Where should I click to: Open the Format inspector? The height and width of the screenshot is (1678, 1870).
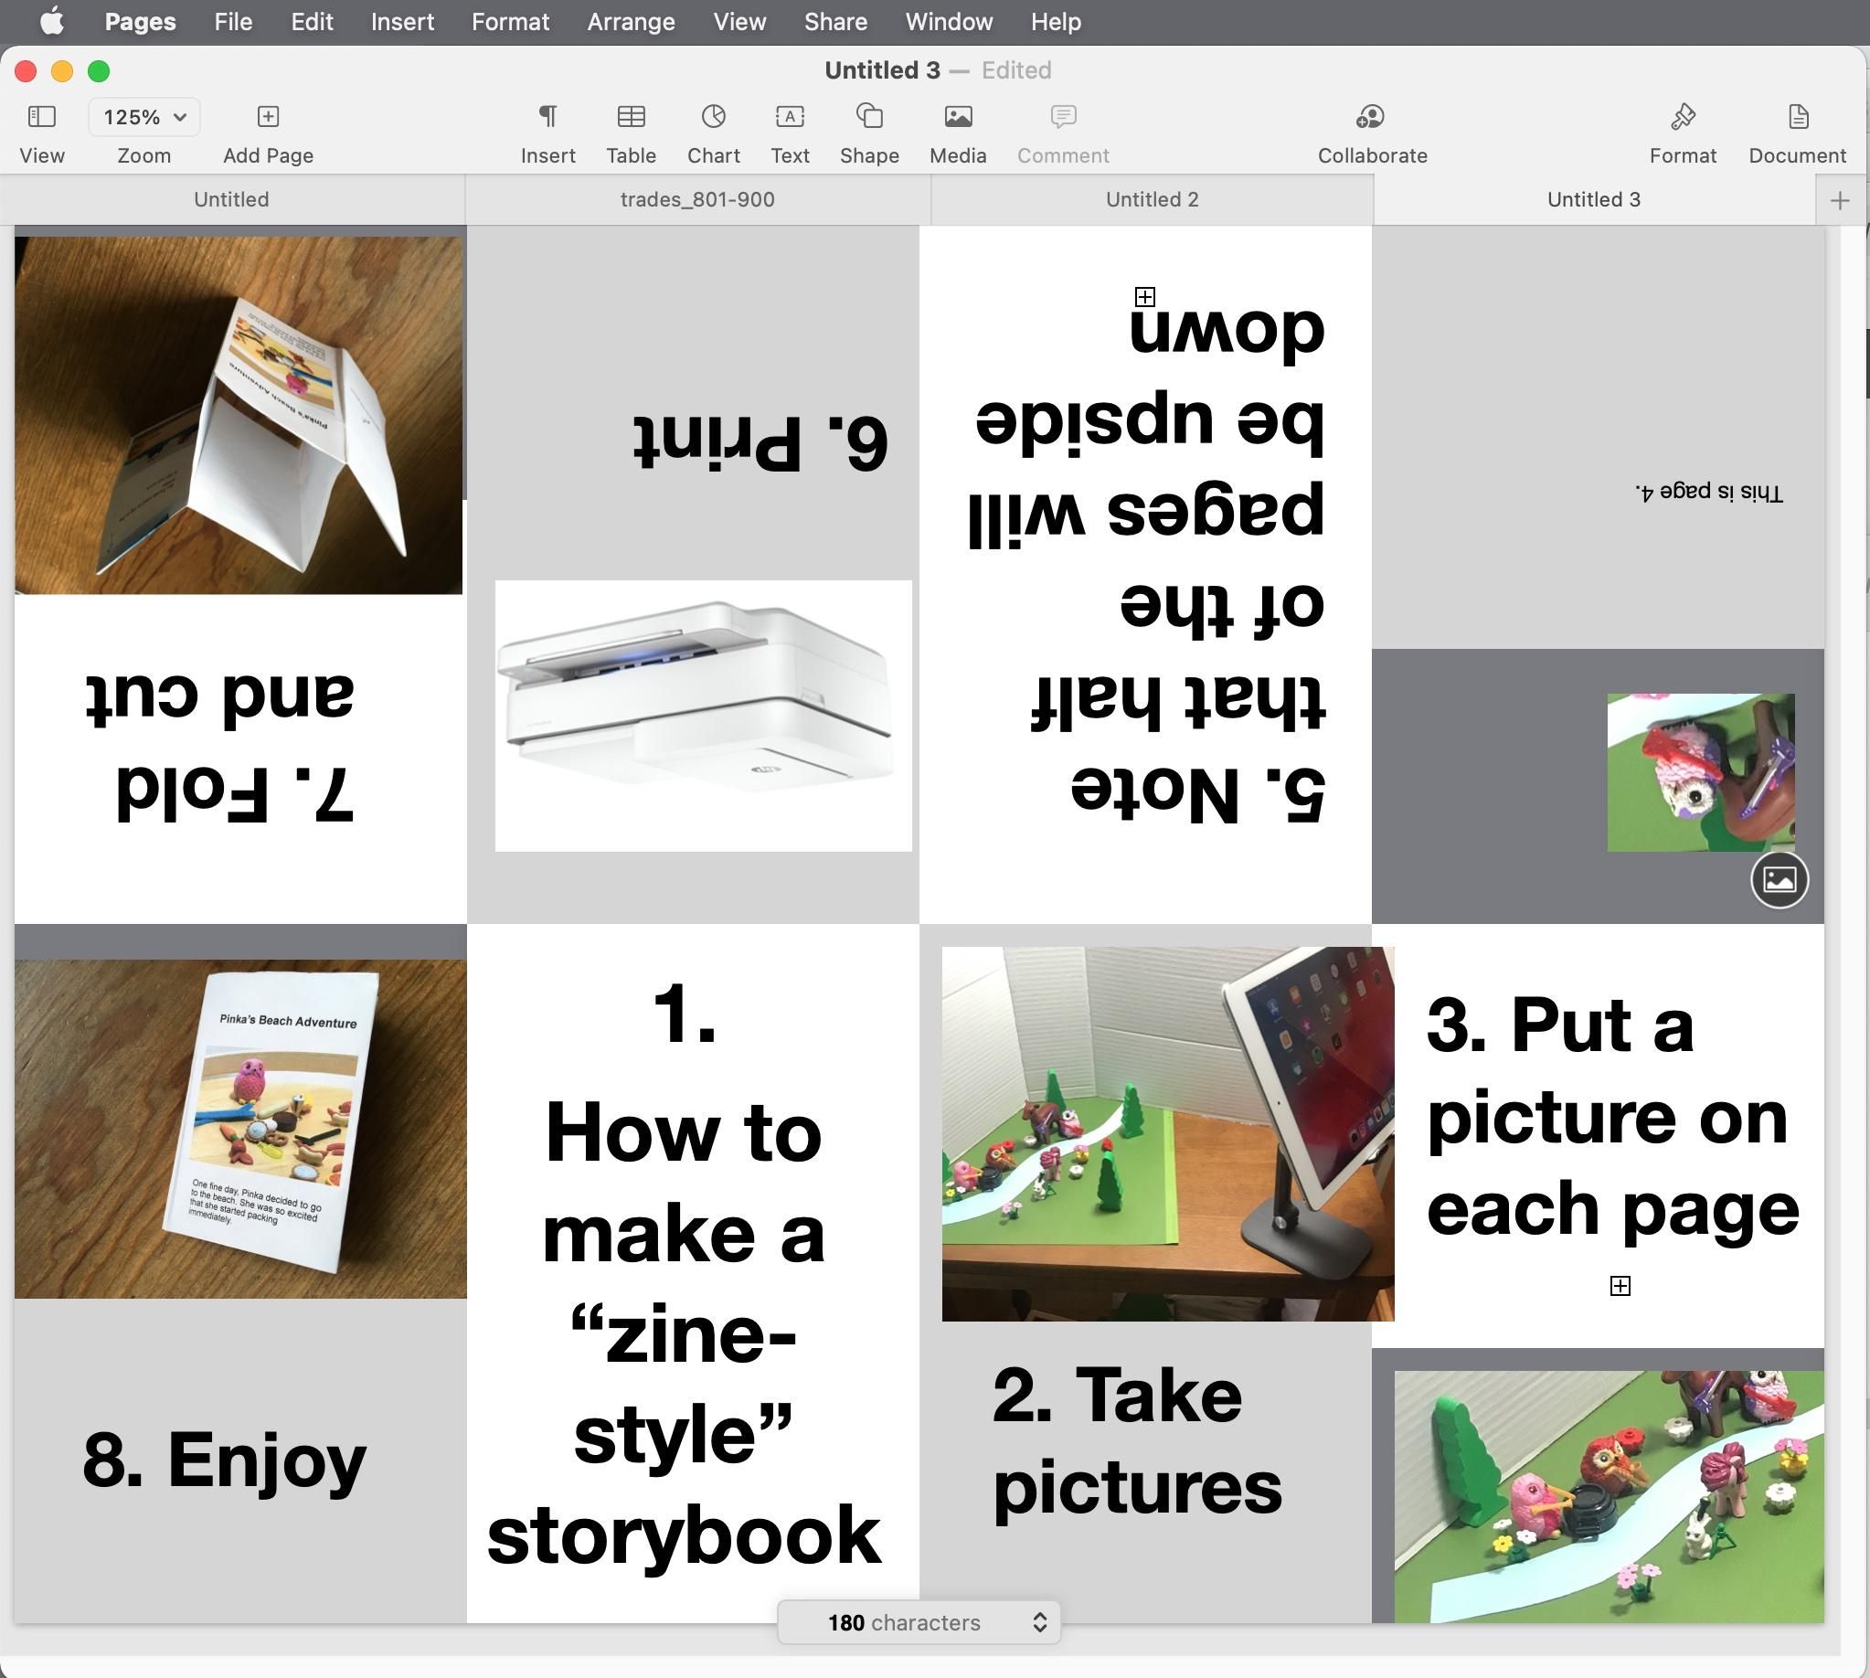click(x=1682, y=129)
